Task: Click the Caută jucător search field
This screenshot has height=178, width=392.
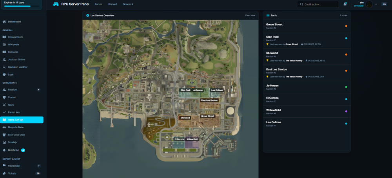Action: pos(318,4)
